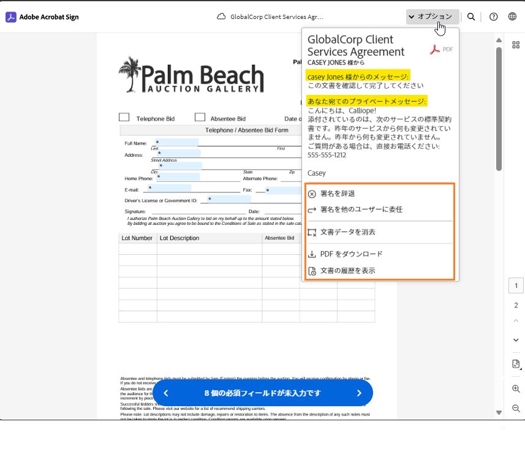This screenshot has height=454, width=525.
Task: Click the Driver's License ID field
Action: [229, 199]
